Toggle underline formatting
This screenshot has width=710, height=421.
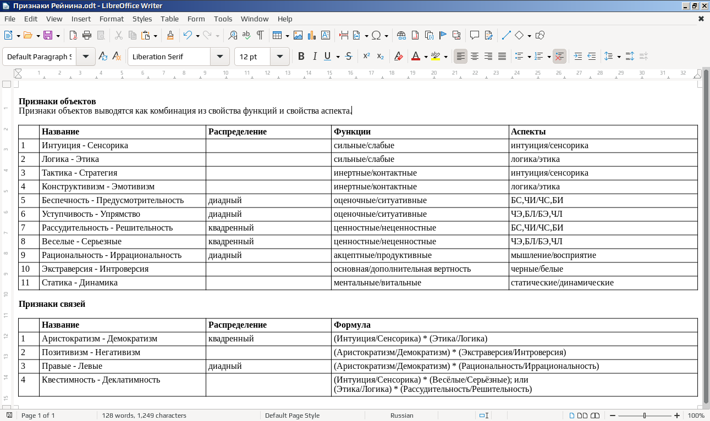click(x=328, y=57)
